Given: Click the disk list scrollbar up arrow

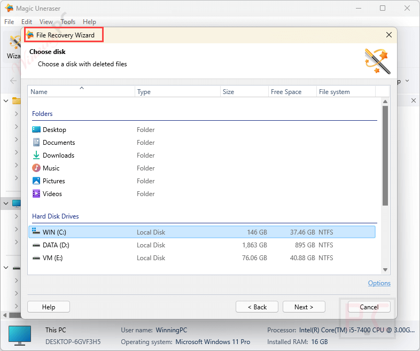Looking at the screenshot, I should point(385,102).
